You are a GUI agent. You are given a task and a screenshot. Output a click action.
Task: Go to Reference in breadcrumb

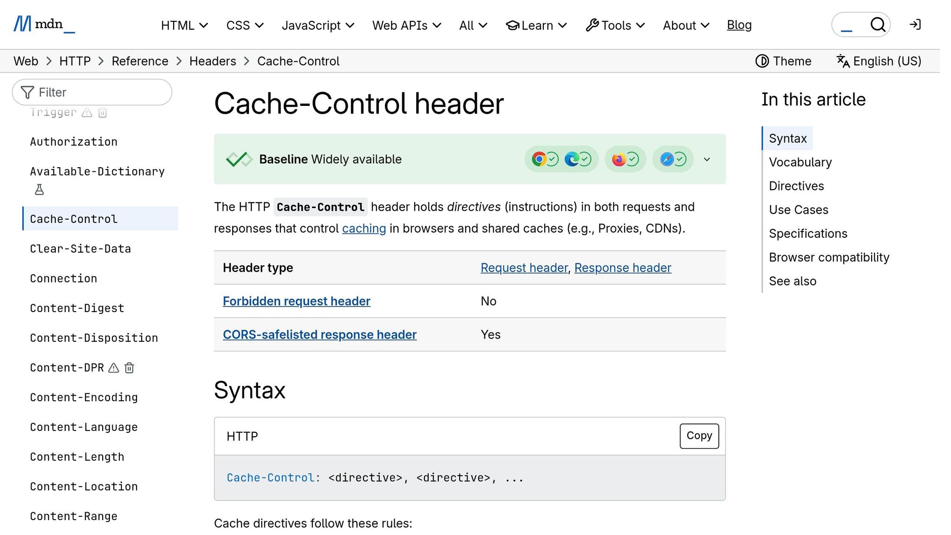pyautogui.click(x=140, y=61)
